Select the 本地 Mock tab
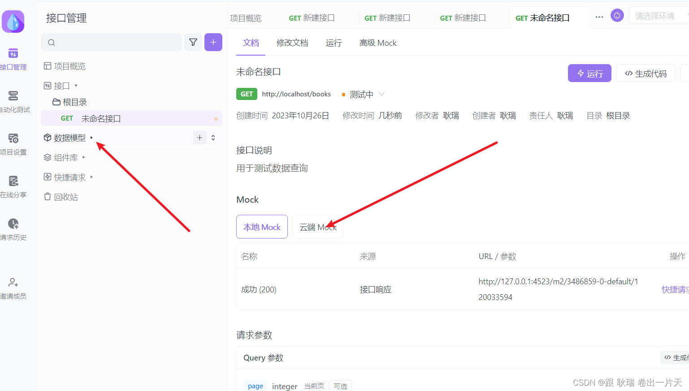Image resolution: width=689 pixels, height=391 pixels. coord(262,227)
